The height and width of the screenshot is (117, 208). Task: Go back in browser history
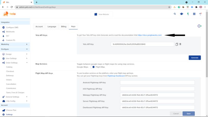pos(3,7)
